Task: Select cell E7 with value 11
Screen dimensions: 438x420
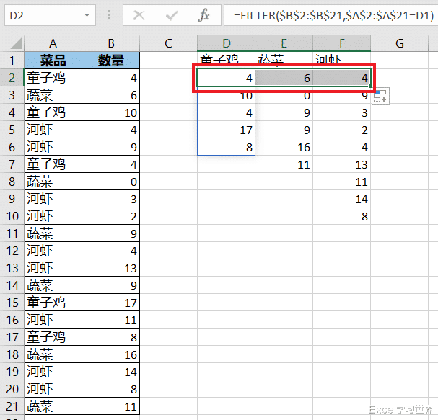Action: coord(284,164)
